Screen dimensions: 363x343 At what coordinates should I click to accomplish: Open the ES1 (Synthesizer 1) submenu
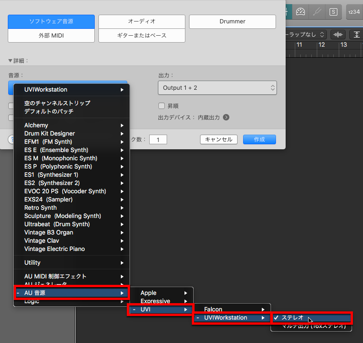coord(72,175)
